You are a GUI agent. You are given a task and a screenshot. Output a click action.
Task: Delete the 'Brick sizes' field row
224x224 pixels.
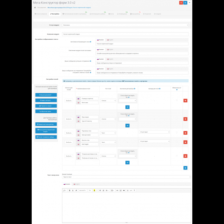185,100
